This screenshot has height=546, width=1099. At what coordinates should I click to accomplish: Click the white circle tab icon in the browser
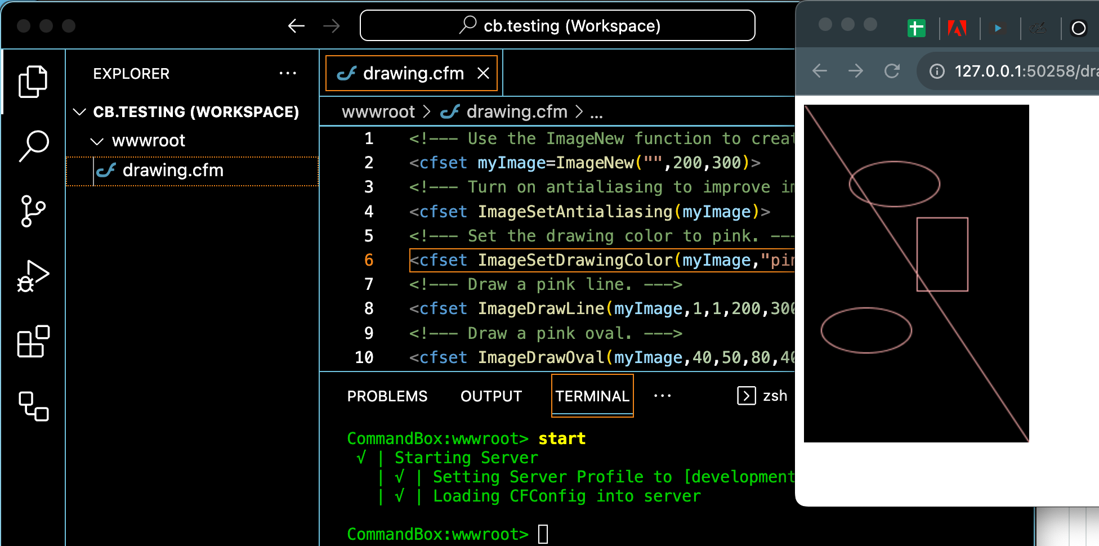click(x=1079, y=28)
